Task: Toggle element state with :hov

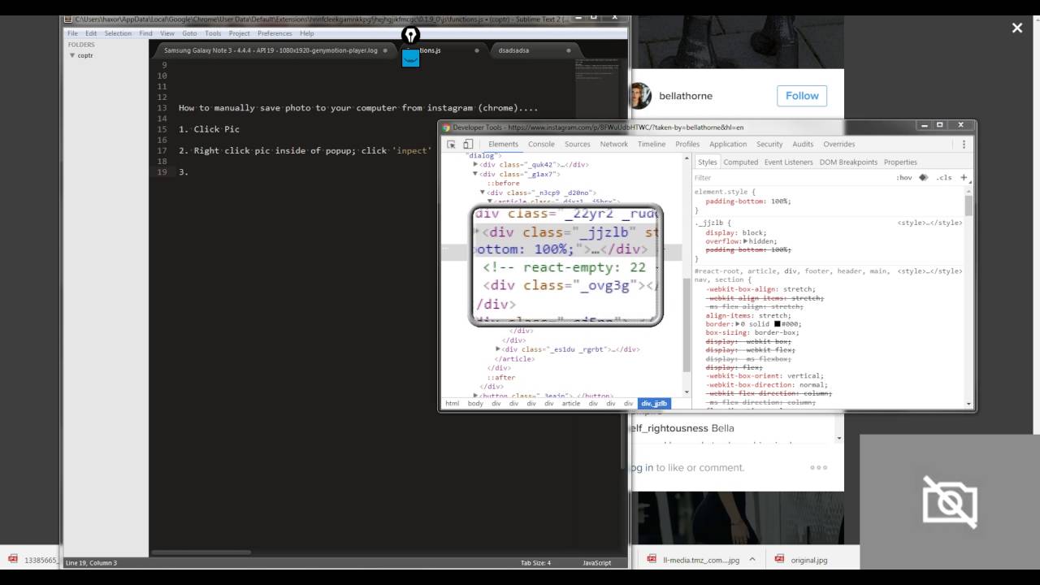Action: [x=904, y=177]
